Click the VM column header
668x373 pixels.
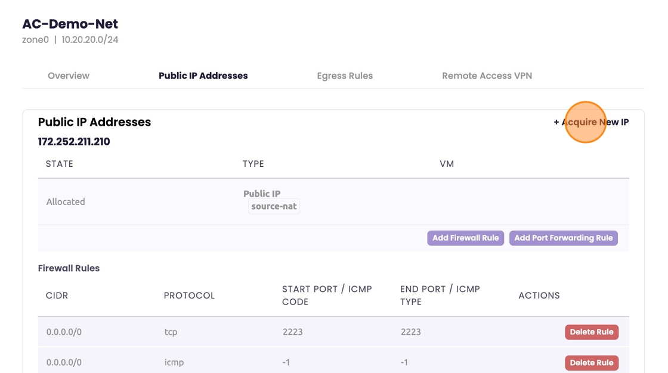[x=447, y=164]
